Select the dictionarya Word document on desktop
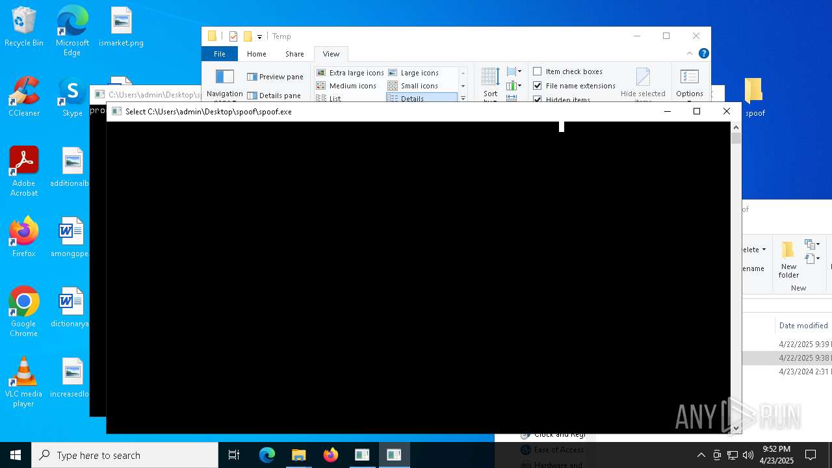The height and width of the screenshot is (468, 832). point(70,308)
